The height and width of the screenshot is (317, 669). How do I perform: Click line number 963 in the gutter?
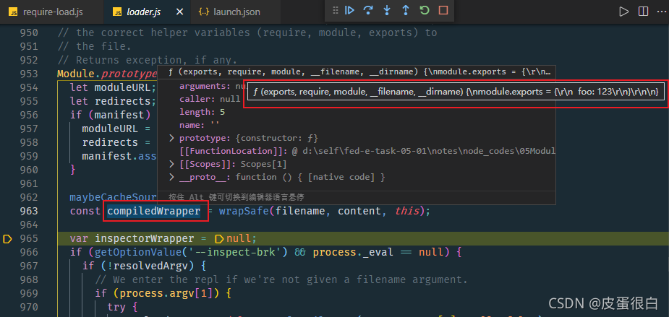pyautogui.click(x=29, y=212)
